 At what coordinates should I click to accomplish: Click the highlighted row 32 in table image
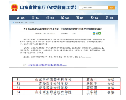tap(66, 84)
